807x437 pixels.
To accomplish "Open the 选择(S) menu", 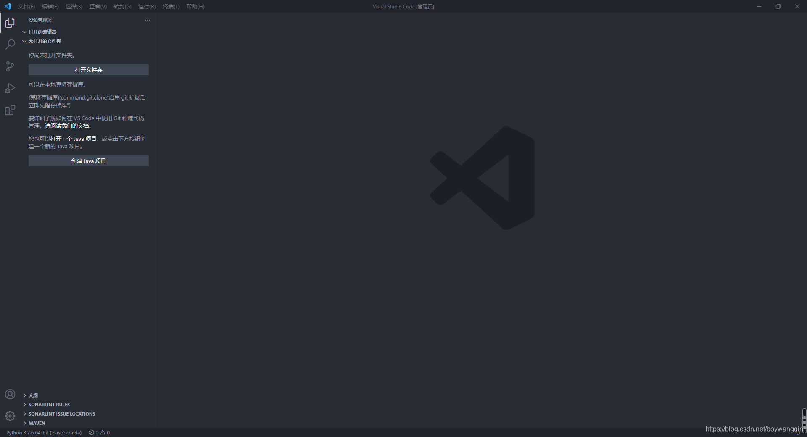I will point(74,6).
